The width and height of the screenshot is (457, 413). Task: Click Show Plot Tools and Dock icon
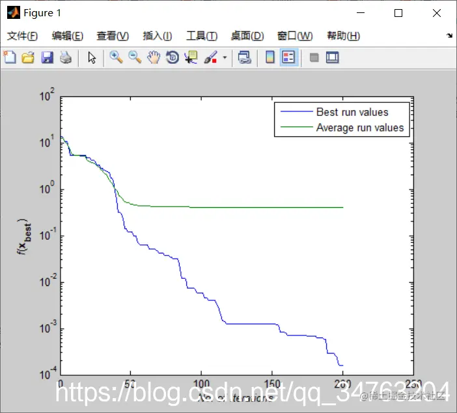[x=332, y=57]
